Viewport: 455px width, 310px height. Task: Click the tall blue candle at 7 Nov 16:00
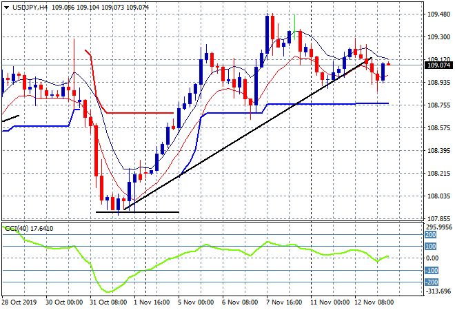(267, 35)
